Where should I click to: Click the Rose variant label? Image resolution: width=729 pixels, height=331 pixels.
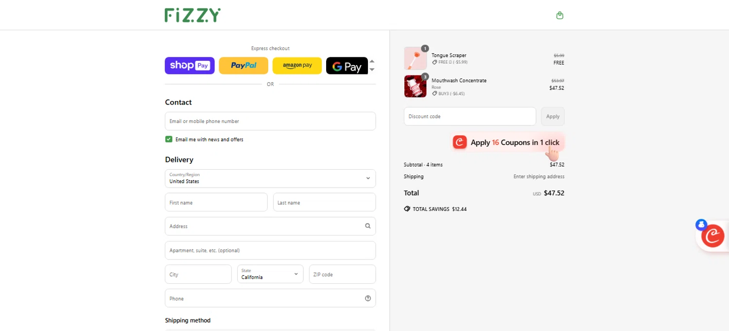click(436, 87)
